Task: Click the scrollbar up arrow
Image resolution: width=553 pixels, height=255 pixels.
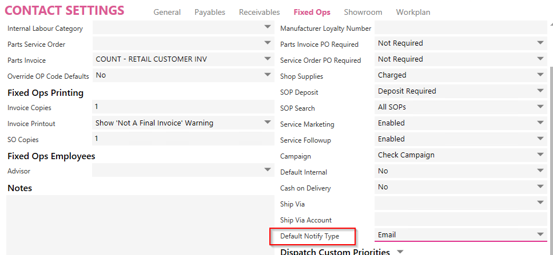Action: click(x=551, y=25)
